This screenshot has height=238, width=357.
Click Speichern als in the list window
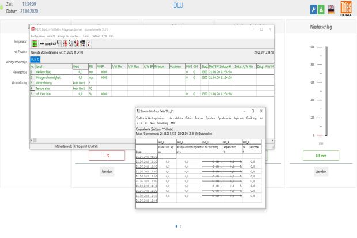click(x=227, y=117)
